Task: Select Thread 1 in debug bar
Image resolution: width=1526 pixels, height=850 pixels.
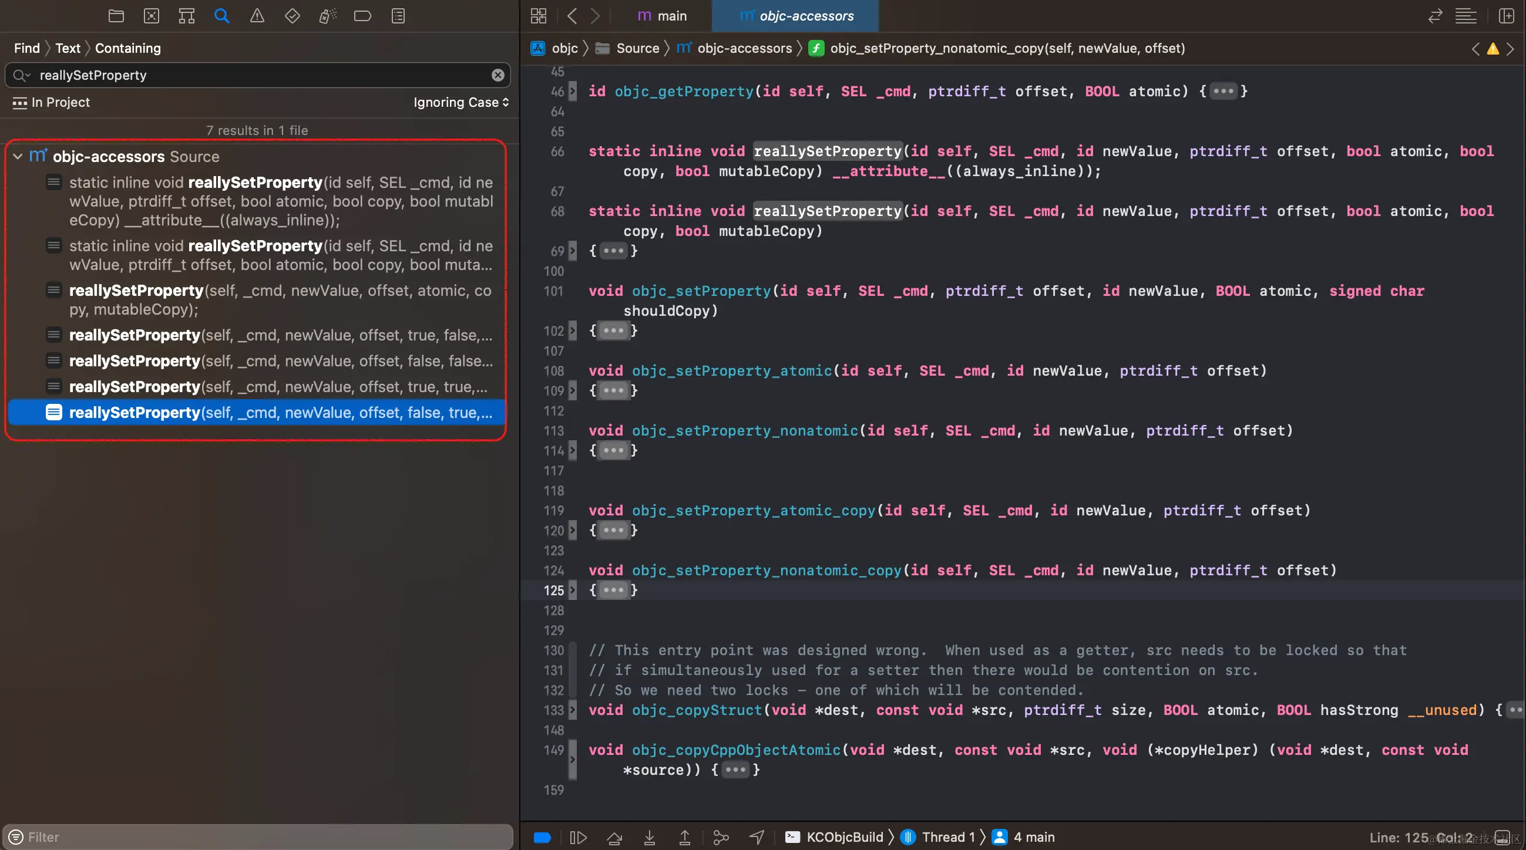Action: point(938,837)
